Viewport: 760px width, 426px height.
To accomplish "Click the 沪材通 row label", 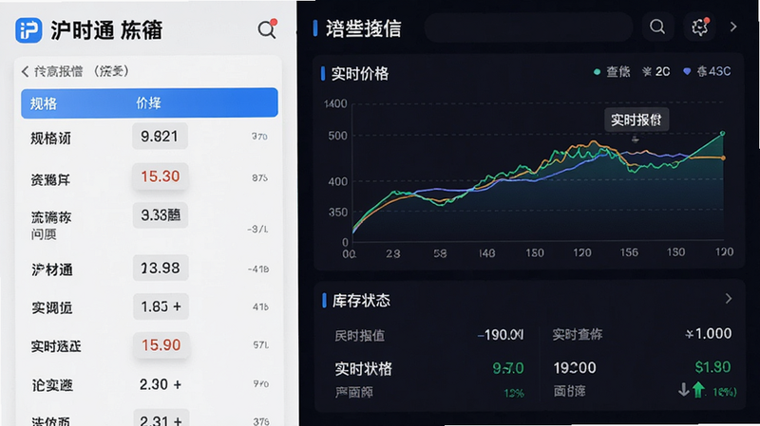I will 52,269.
